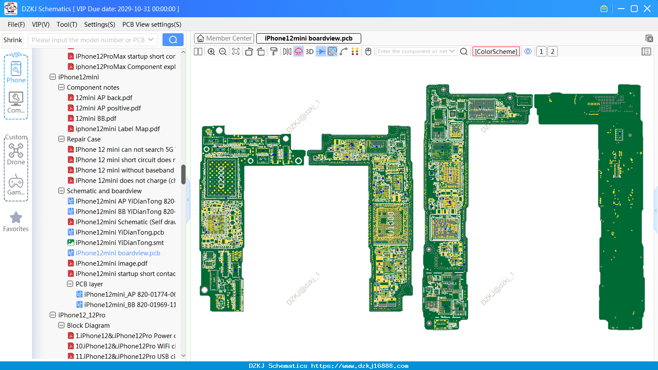This screenshot has height=370, width=658.
Task: Toggle the red highlight lamp tool
Action: [299, 51]
